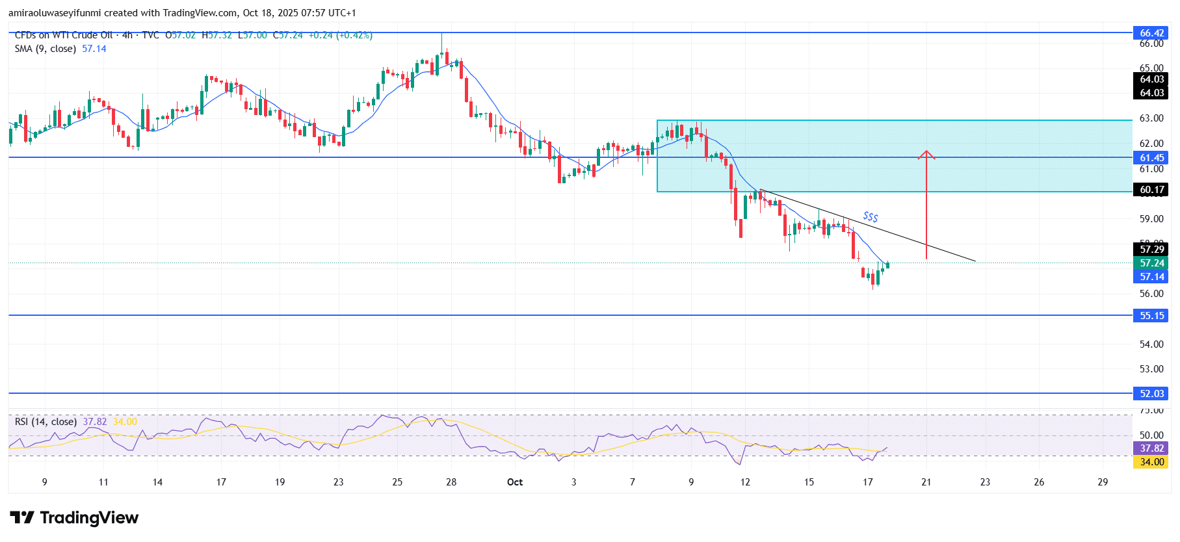Click the red upward arrow head
This screenshot has width=1180, height=542.
click(926, 155)
